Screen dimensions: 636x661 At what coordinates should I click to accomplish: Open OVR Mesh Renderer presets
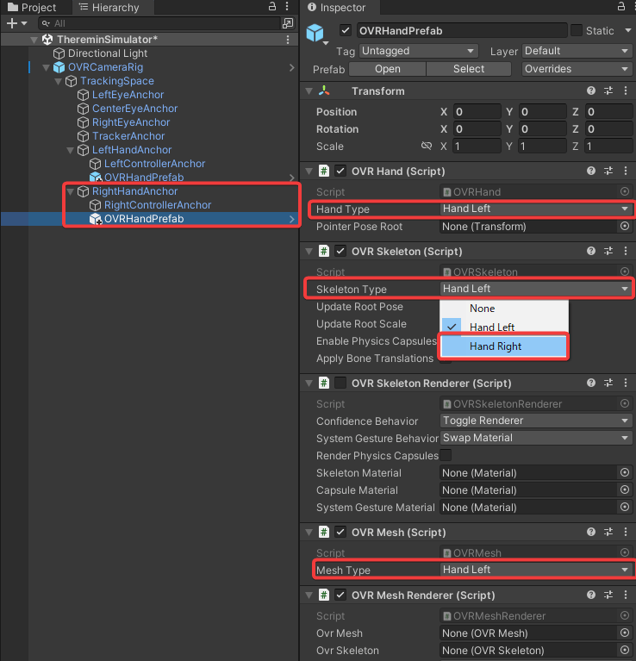click(608, 595)
